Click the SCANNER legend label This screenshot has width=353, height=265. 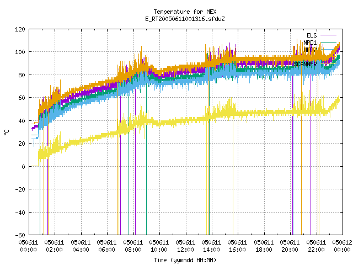[x=305, y=64]
